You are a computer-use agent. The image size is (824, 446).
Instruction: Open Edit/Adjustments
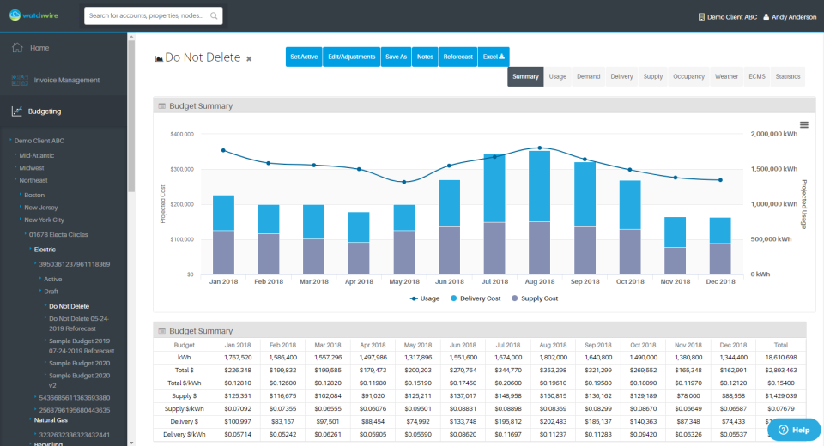[352, 57]
